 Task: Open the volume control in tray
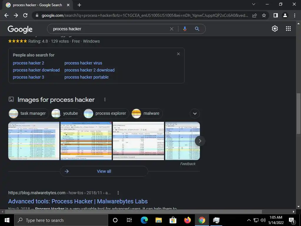click(x=263, y=220)
